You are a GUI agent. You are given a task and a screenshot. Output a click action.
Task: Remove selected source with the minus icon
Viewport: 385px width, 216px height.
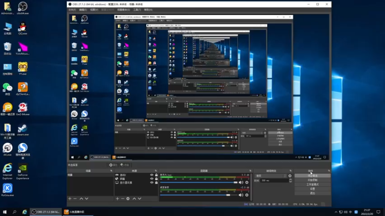pos(123,199)
